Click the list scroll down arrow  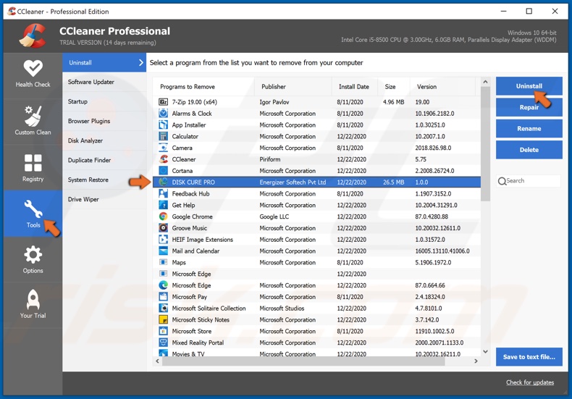coord(485,352)
